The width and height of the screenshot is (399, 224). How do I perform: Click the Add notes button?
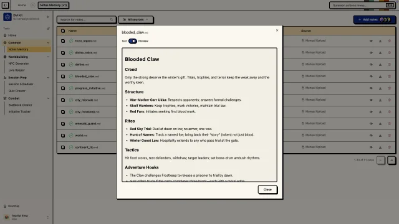pyautogui.click(x=374, y=19)
